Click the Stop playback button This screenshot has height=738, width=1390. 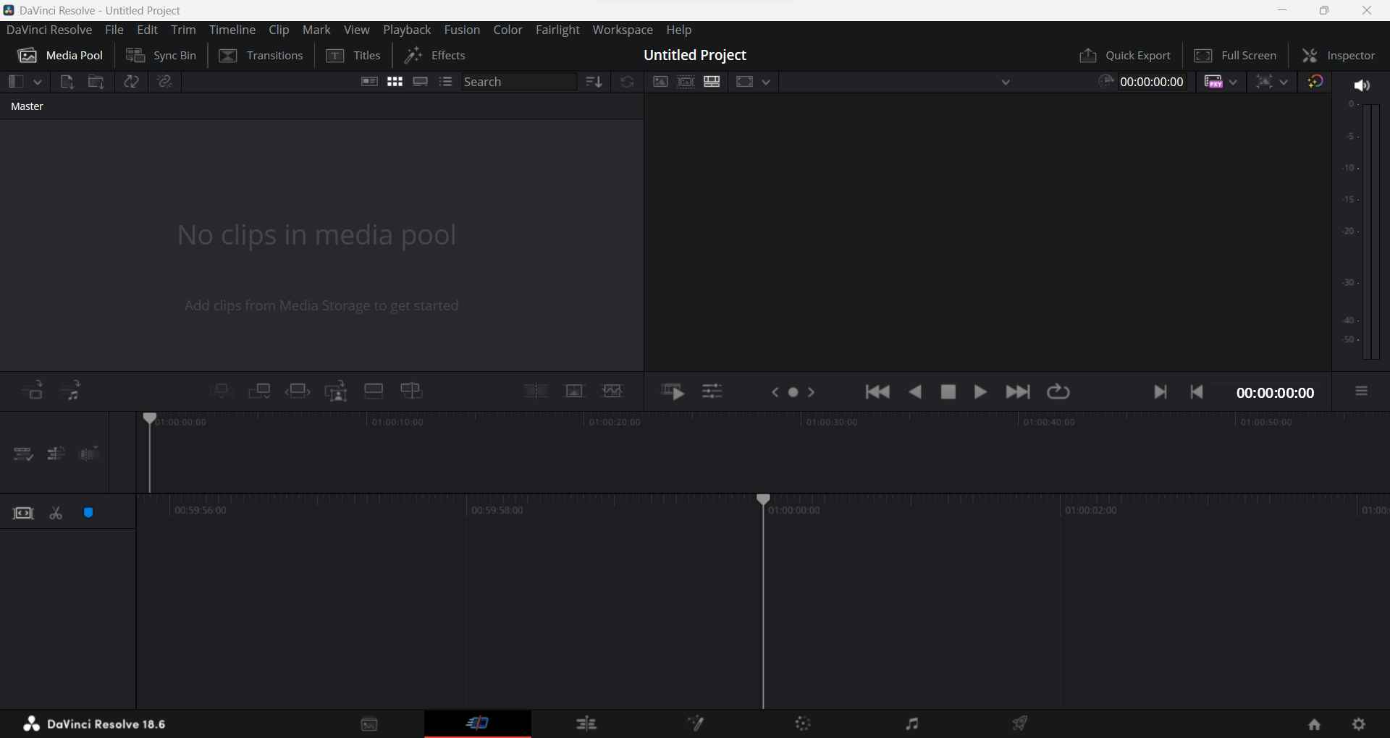pos(948,392)
